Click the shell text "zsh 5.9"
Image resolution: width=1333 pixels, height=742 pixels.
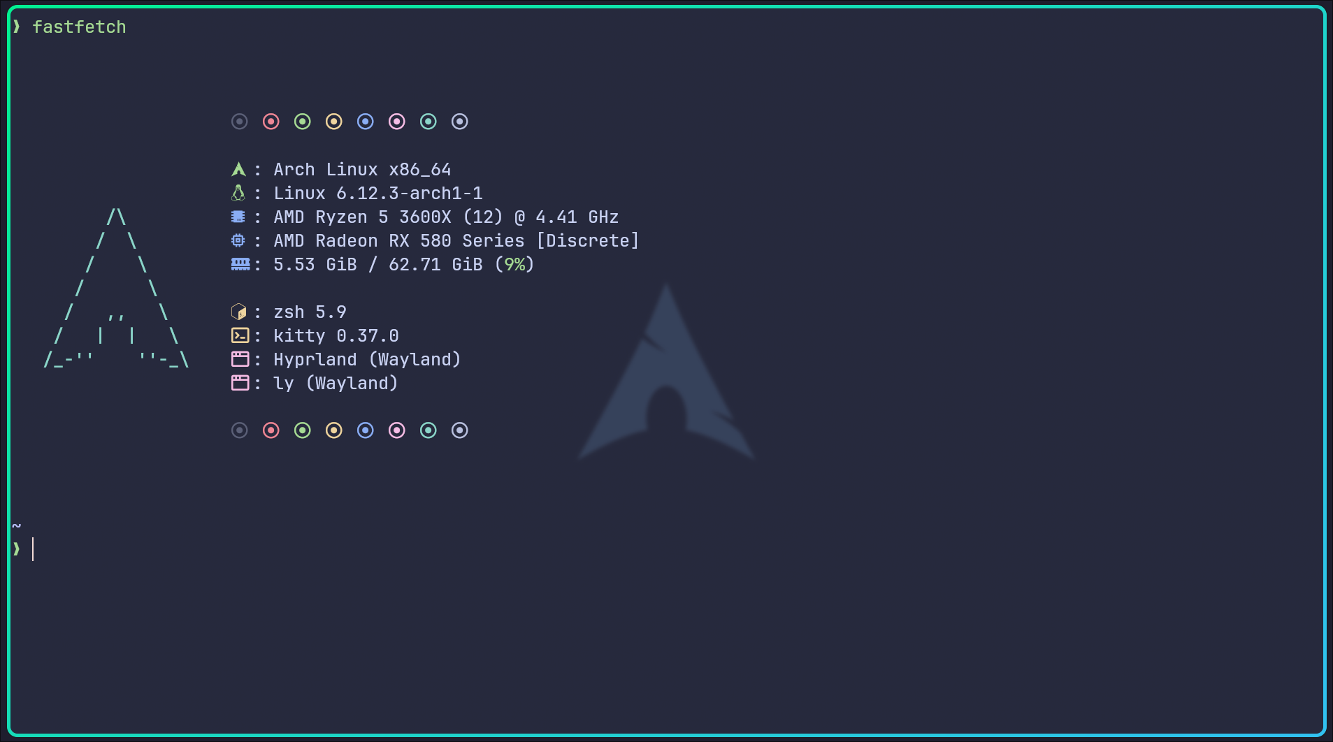point(310,312)
